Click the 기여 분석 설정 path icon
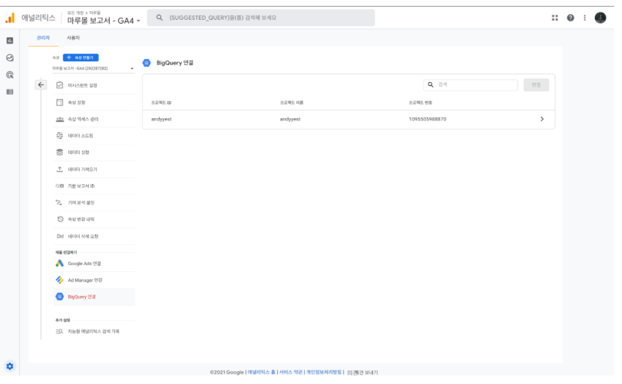Screen dimensions: 622x384 (x=59, y=202)
